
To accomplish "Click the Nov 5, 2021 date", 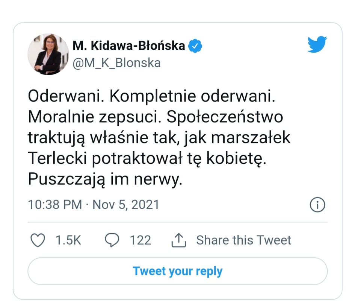I will coord(126,205).
